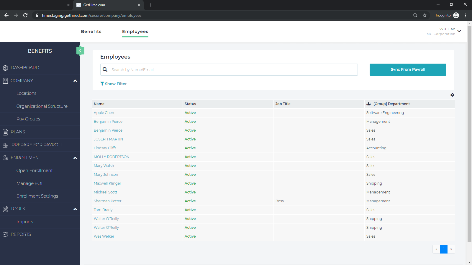Open the table column settings gear
Viewport: 472px width, 265px height.
tap(452, 95)
